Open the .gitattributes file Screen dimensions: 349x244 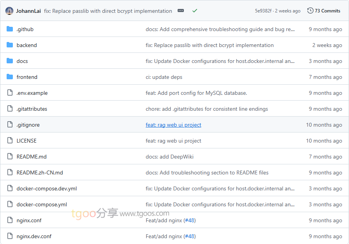coord(32,109)
